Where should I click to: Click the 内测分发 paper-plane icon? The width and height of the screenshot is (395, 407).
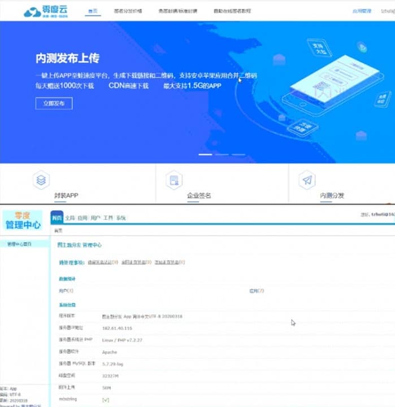coord(307,180)
